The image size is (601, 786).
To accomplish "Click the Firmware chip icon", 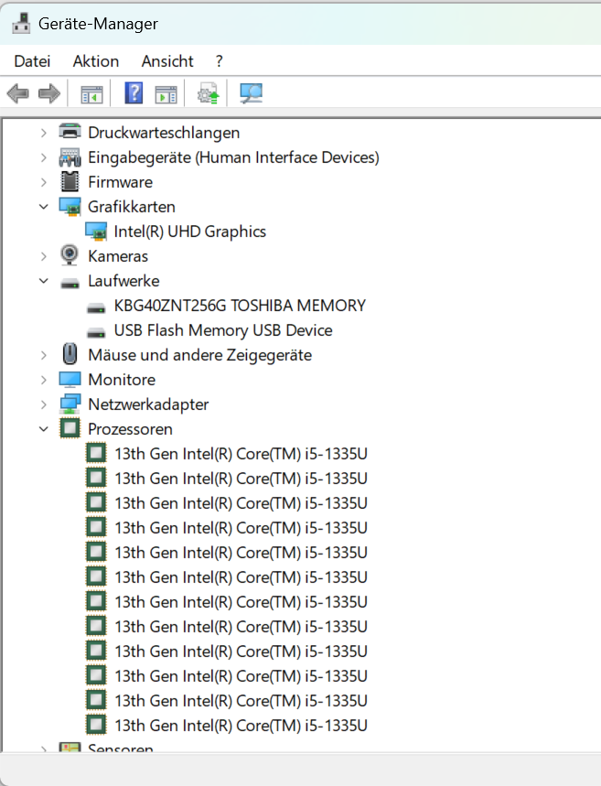I will (x=70, y=181).
